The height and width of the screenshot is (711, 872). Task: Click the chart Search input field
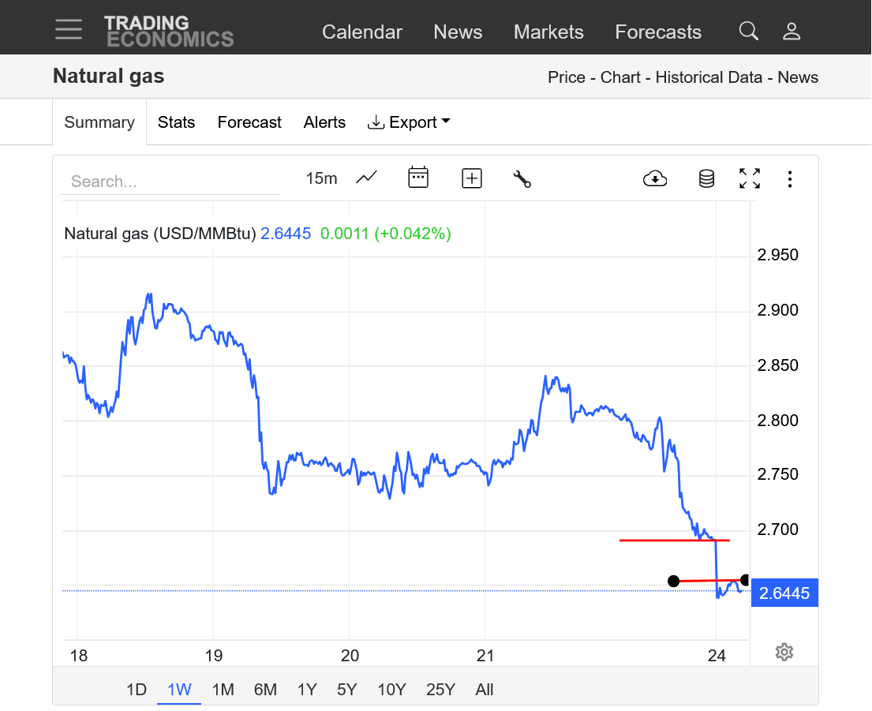[x=170, y=181]
